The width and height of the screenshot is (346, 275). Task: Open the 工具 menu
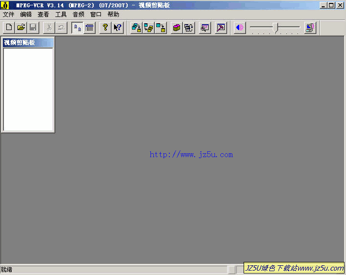61,15
